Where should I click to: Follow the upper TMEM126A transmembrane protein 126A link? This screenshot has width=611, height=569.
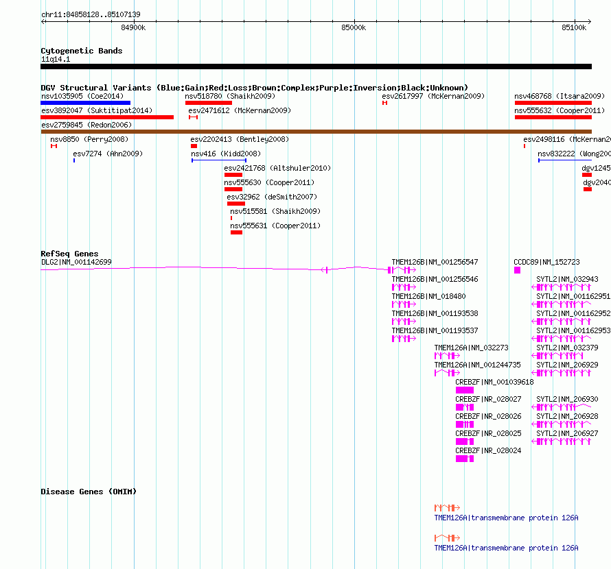tap(506, 518)
